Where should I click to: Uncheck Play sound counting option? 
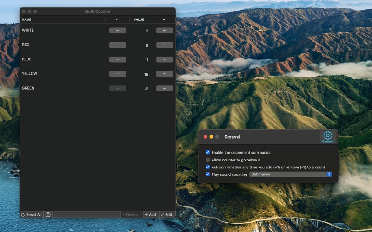point(208,174)
